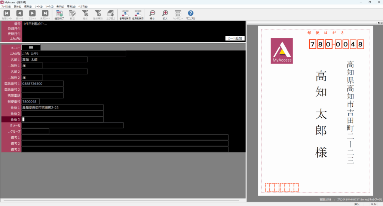Click the 住所2 input field
Viewport: 383px width, 206px height.
pyautogui.click(x=62, y=113)
